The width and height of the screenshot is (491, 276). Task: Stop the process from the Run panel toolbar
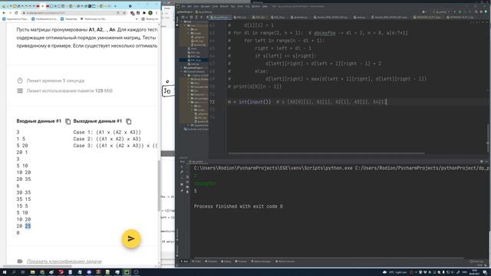point(182,178)
